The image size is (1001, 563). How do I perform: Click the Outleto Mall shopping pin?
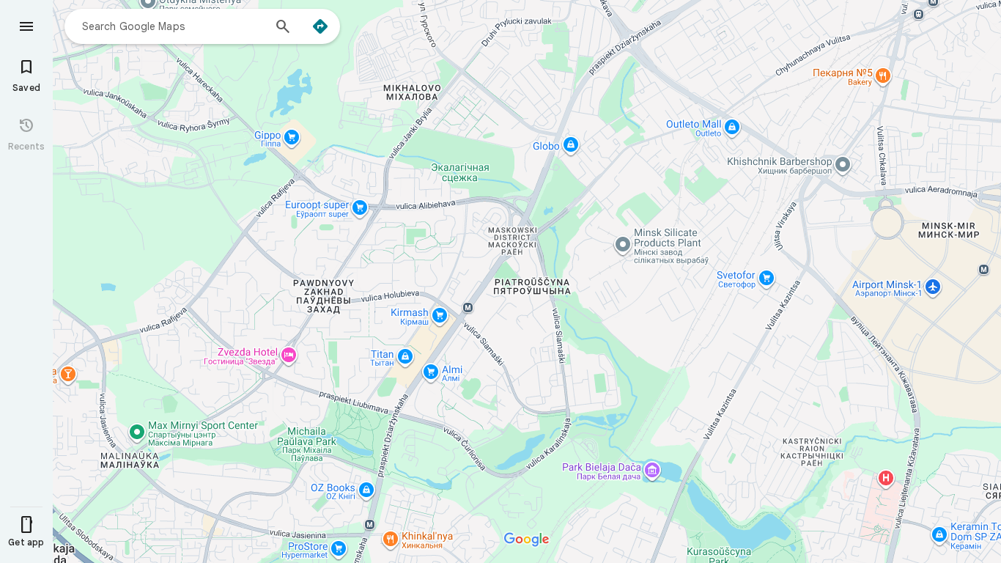click(x=731, y=127)
